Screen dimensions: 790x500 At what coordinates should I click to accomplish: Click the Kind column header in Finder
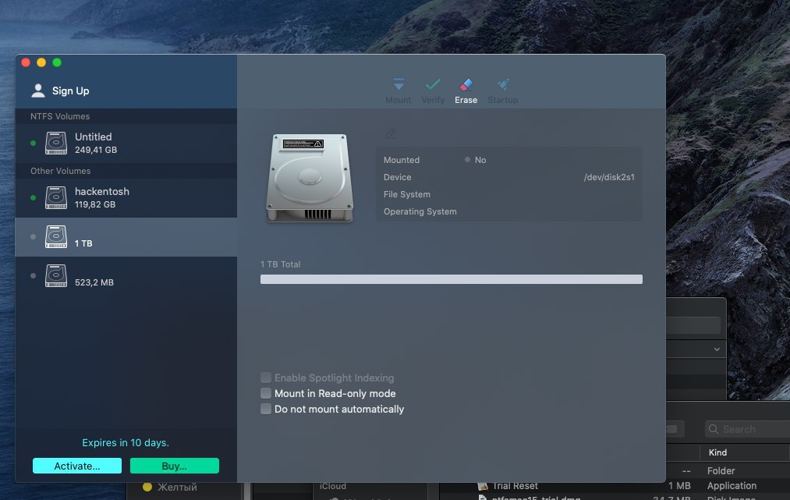pyautogui.click(x=717, y=452)
